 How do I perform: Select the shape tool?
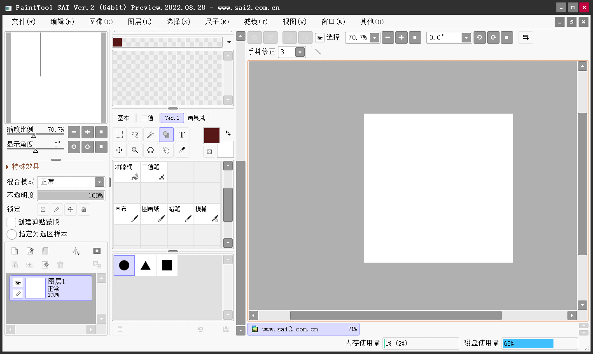coord(166,135)
